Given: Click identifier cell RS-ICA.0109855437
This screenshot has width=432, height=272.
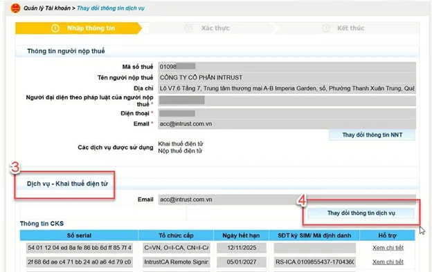Looking at the screenshot, I should point(314,262).
